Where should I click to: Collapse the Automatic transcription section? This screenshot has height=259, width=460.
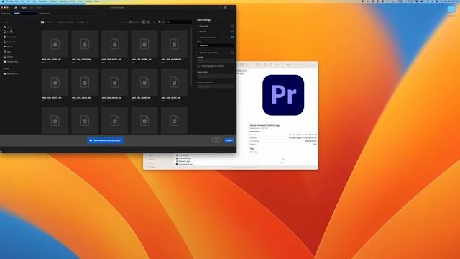click(x=198, y=53)
